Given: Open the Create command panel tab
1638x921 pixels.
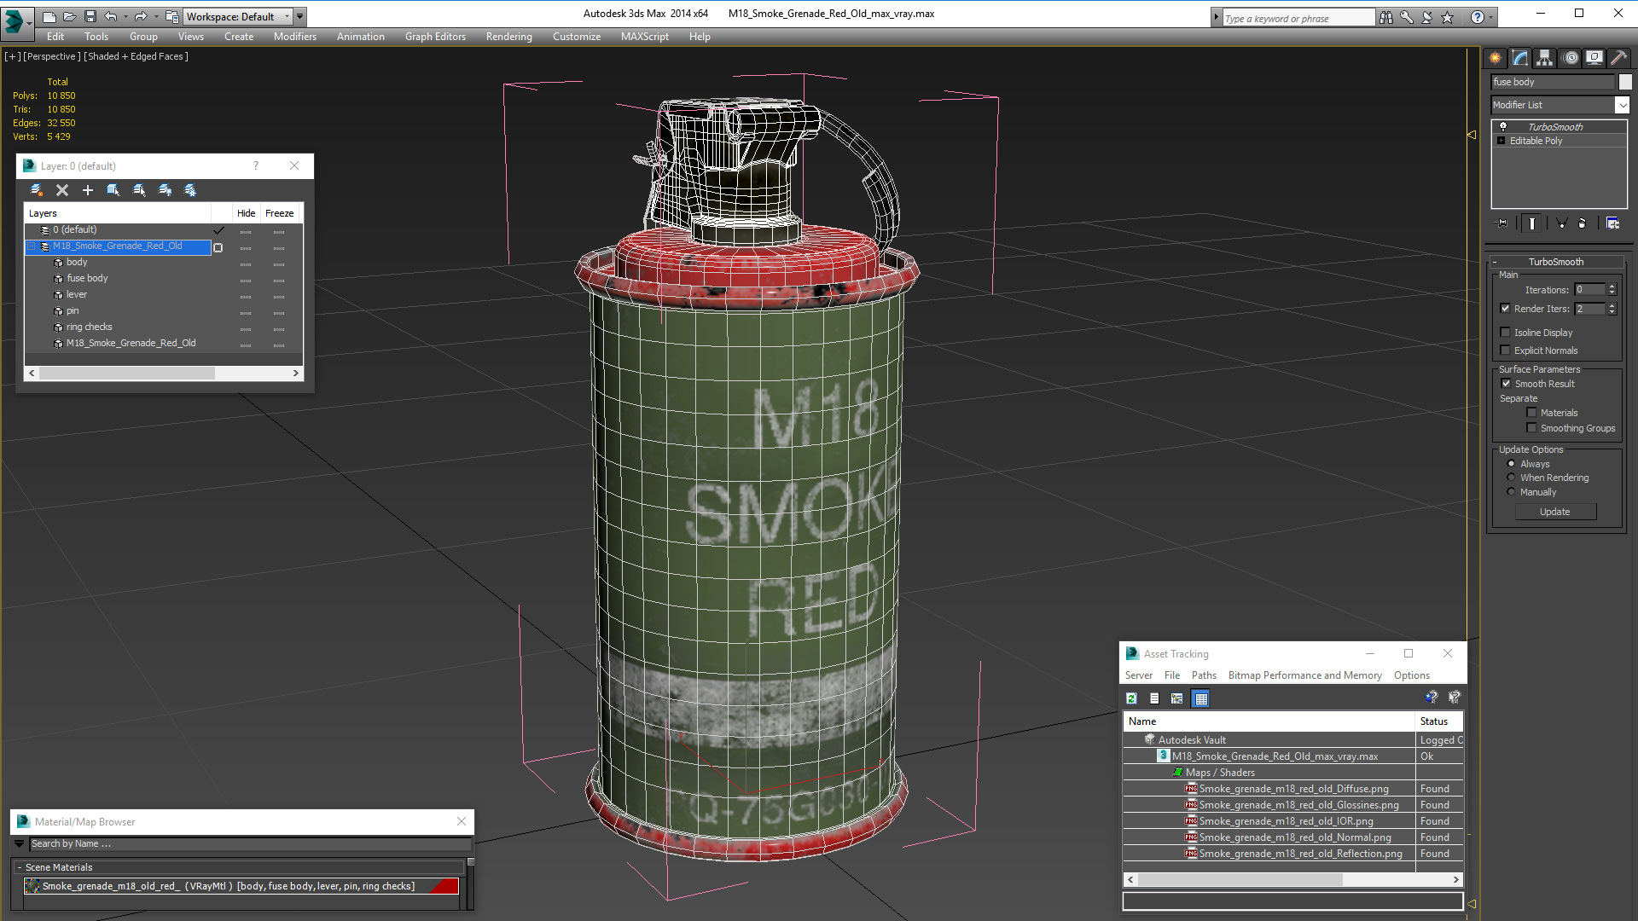Looking at the screenshot, I should [x=1495, y=58].
